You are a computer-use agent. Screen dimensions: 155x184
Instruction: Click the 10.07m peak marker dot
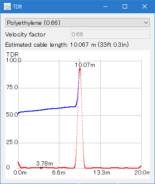pos(80,69)
